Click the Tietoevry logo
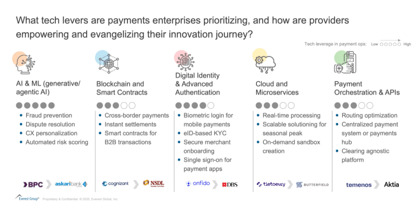The width and height of the screenshot is (418, 211). 271,184
